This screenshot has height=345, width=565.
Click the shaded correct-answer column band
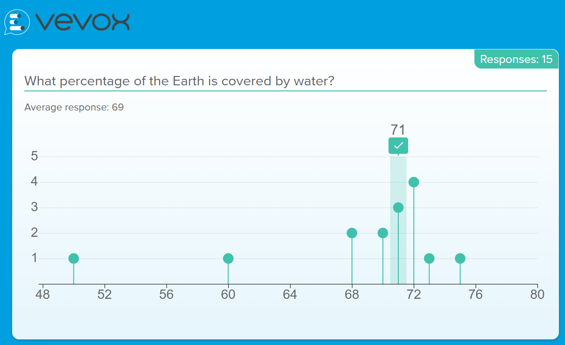coord(398,220)
